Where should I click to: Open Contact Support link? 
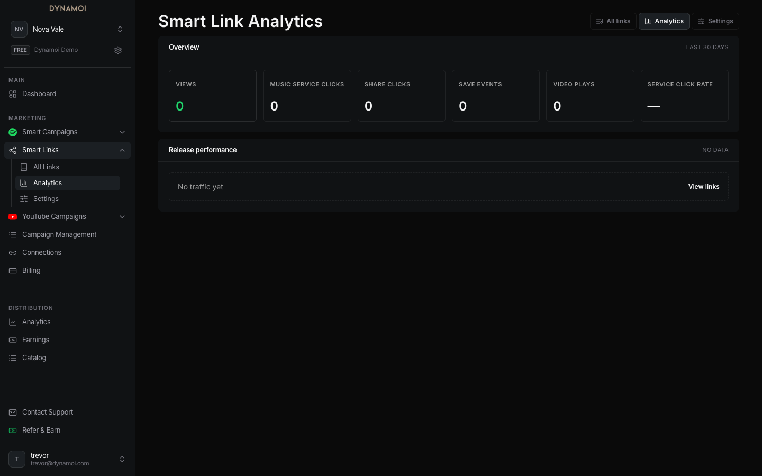(x=67, y=413)
